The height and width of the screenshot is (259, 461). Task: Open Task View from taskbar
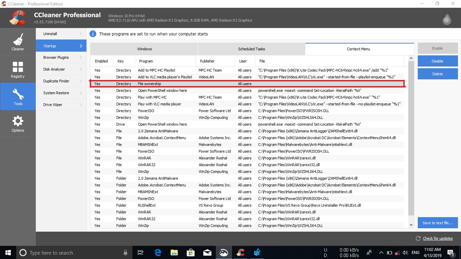[x=140, y=253]
